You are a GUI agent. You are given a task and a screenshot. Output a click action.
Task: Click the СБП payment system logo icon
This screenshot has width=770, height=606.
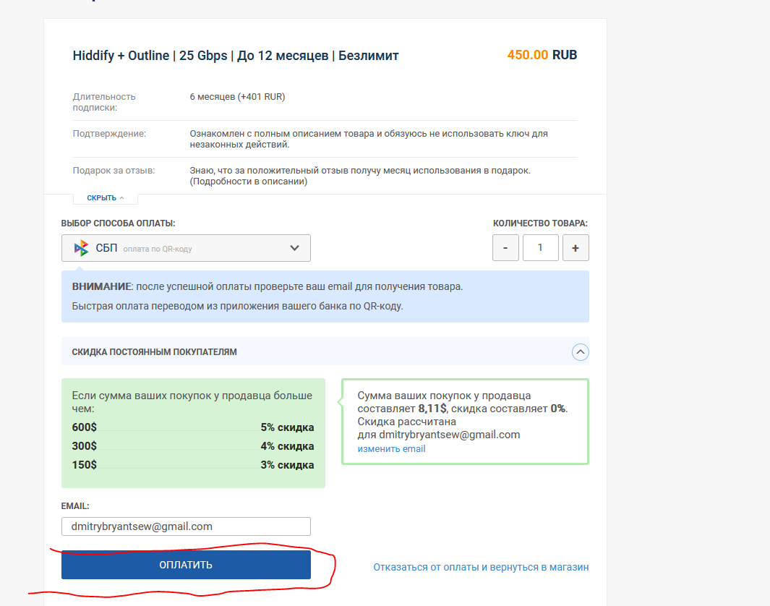(81, 248)
